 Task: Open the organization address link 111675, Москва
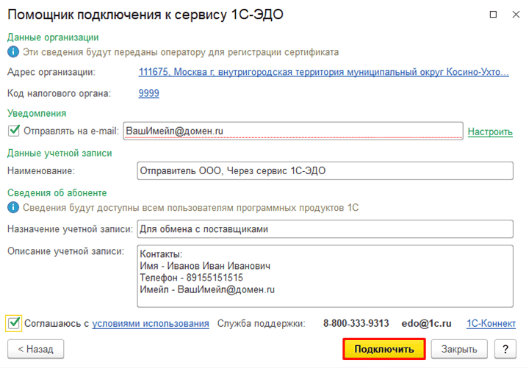click(x=323, y=72)
